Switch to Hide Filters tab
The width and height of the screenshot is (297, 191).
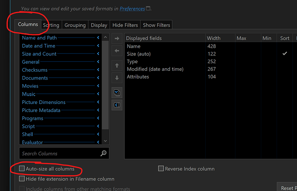125,25
